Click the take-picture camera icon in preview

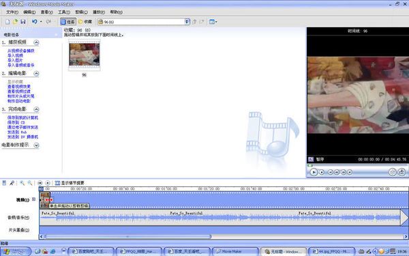(x=402, y=172)
